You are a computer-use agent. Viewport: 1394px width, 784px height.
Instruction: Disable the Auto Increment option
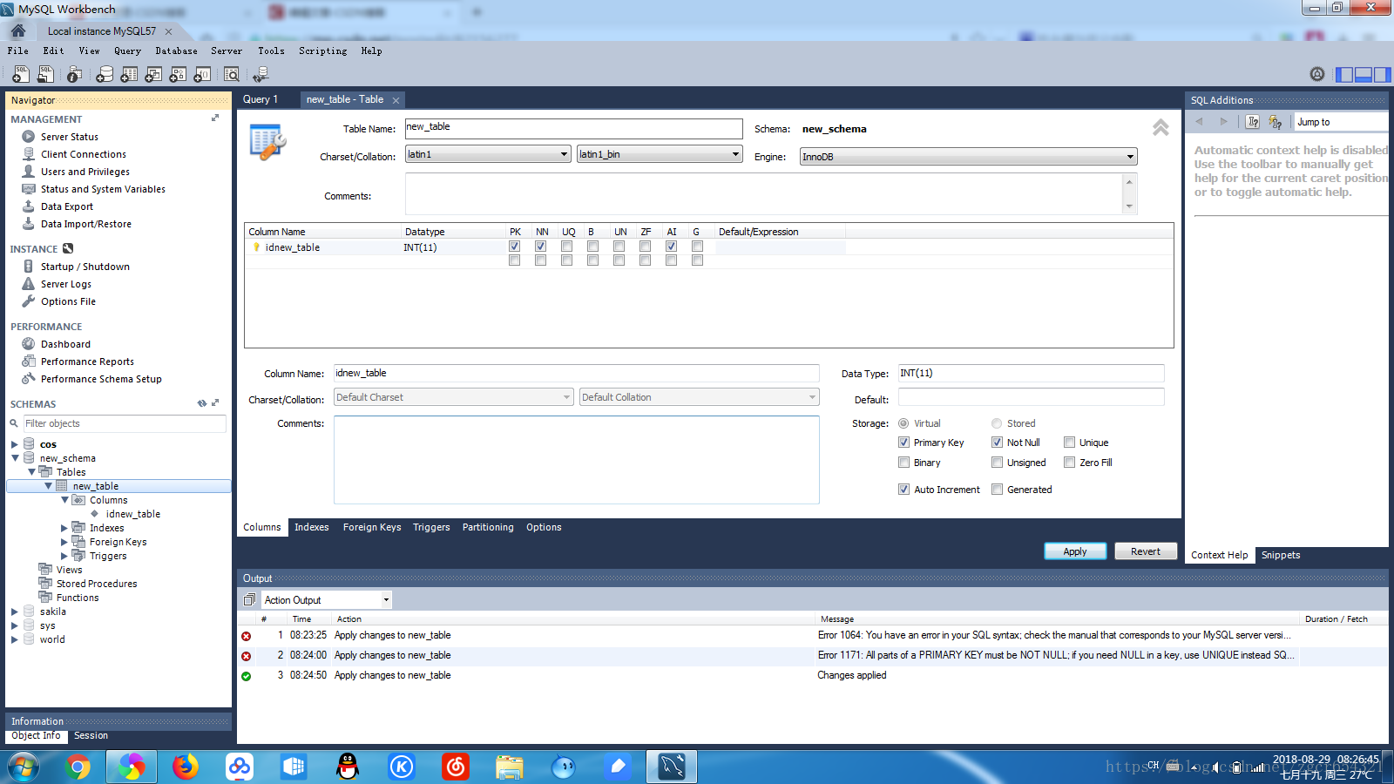pos(903,490)
